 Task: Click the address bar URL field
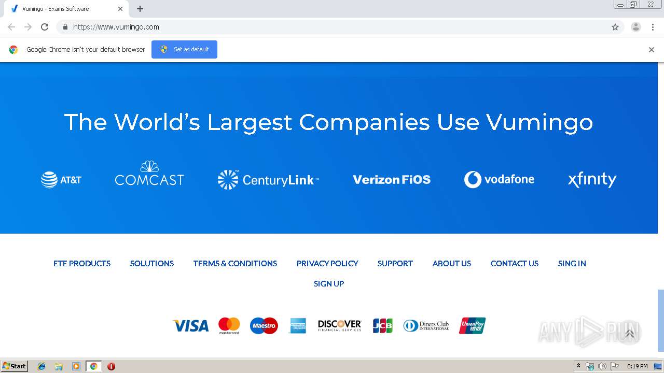tap(340, 27)
